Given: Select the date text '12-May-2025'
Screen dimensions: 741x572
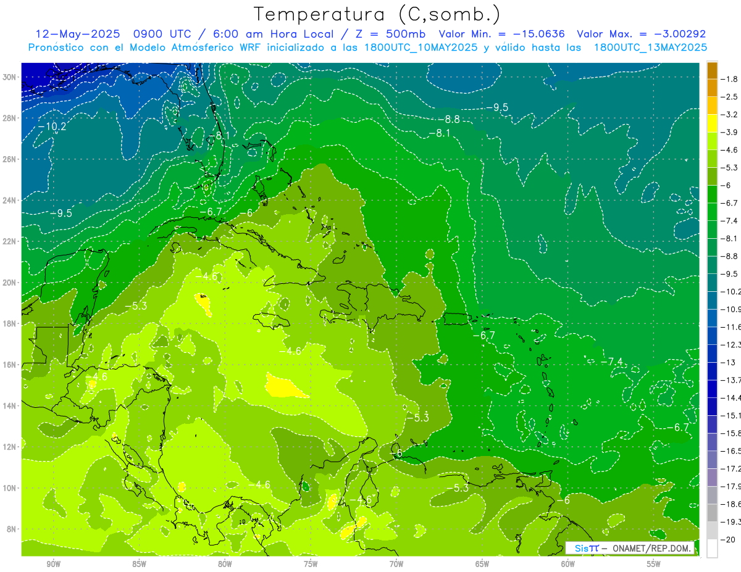Looking at the screenshot, I should coord(78,34).
